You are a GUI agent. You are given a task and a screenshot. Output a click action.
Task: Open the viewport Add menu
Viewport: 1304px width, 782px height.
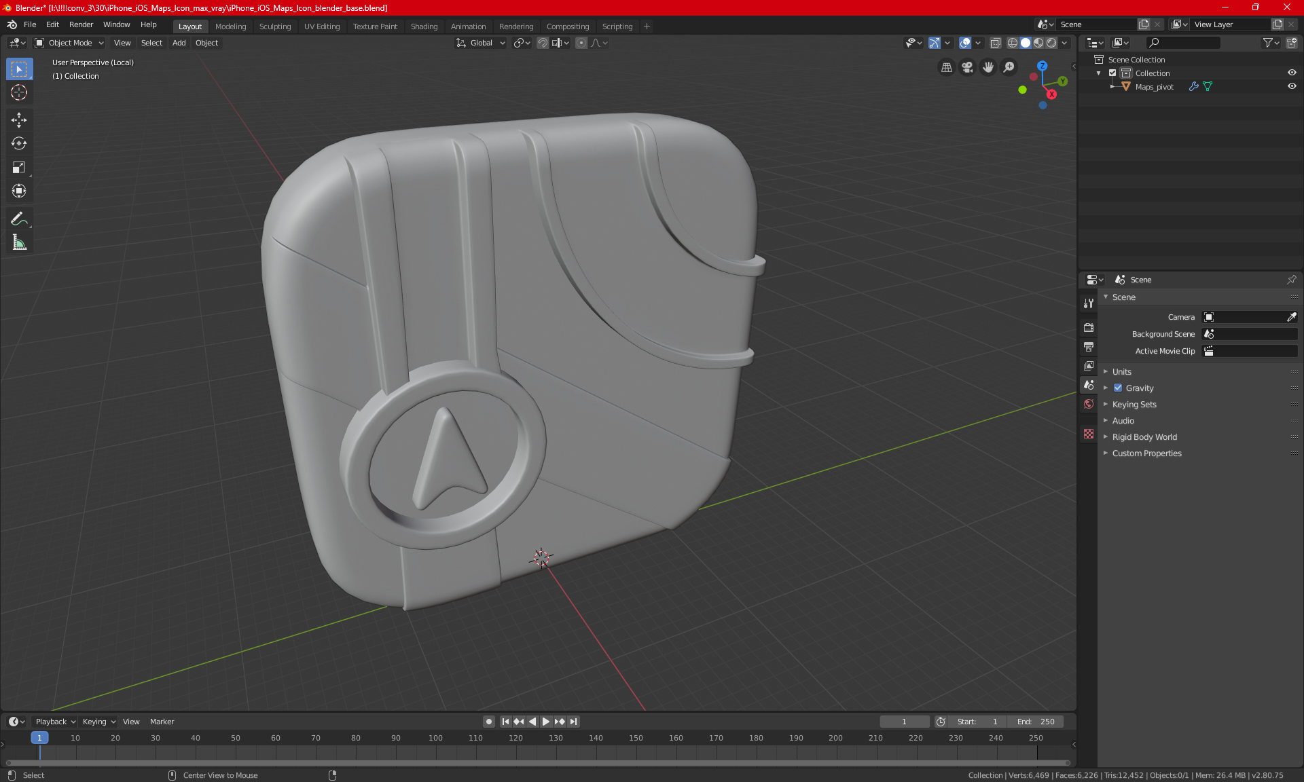[x=179, y=43]
